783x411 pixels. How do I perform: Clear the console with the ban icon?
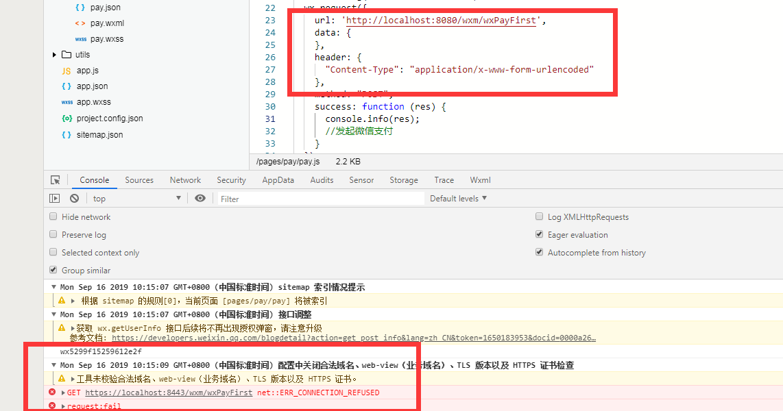pyautogui.click(x=75, y=199)
